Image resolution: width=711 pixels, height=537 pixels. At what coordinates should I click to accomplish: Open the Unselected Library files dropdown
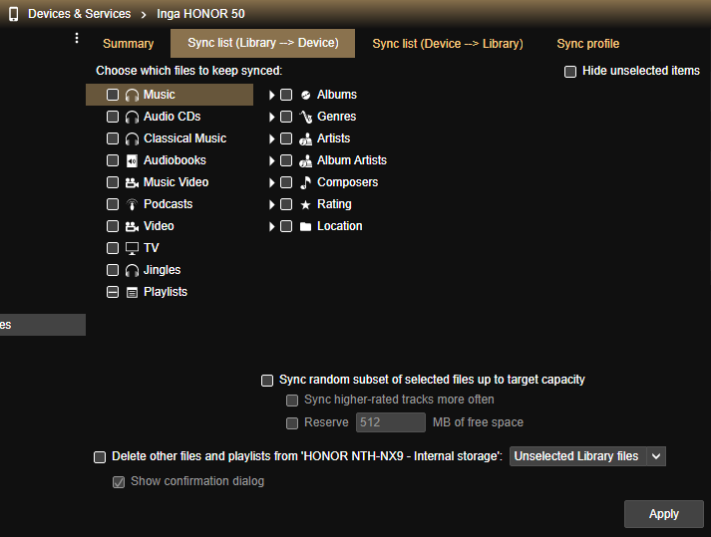(x=586, y=456)
